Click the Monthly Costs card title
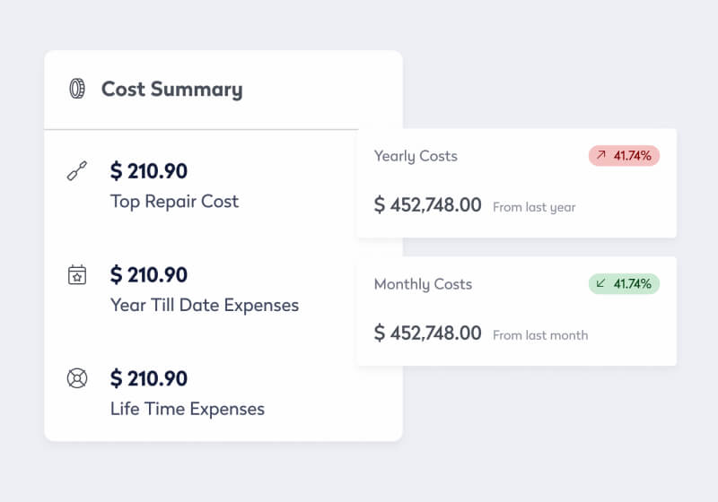Viewport: 718px width, 502px height. coord(423,284)
